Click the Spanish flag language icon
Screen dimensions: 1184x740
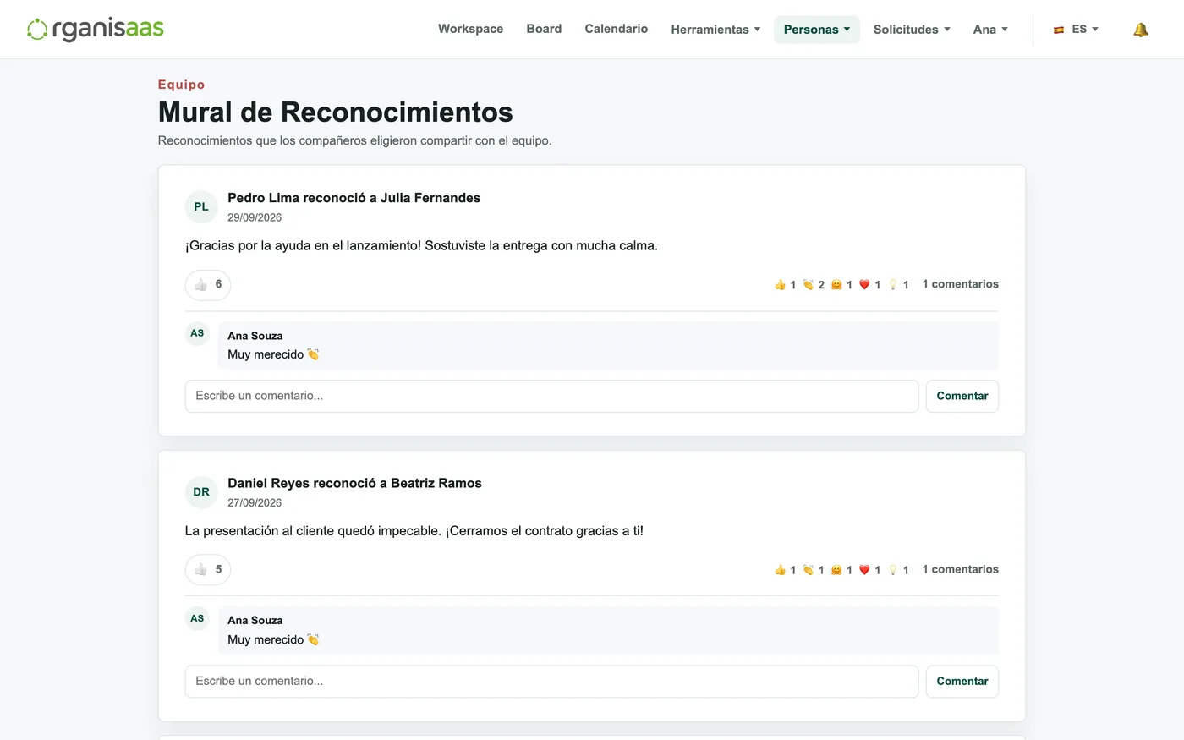[1059, 30]
